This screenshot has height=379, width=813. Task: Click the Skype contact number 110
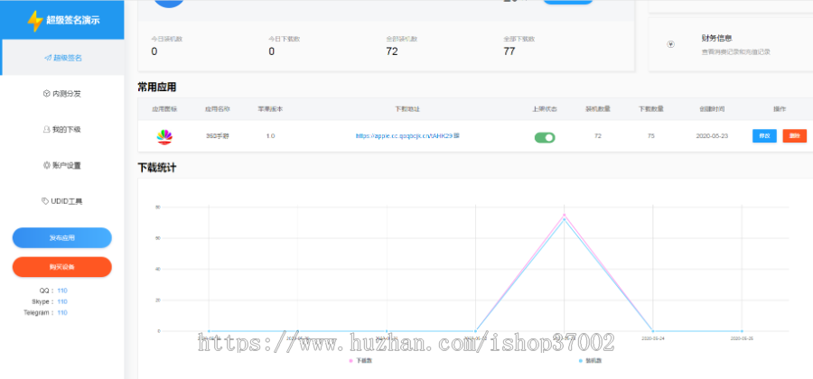[x=62, y=301]
